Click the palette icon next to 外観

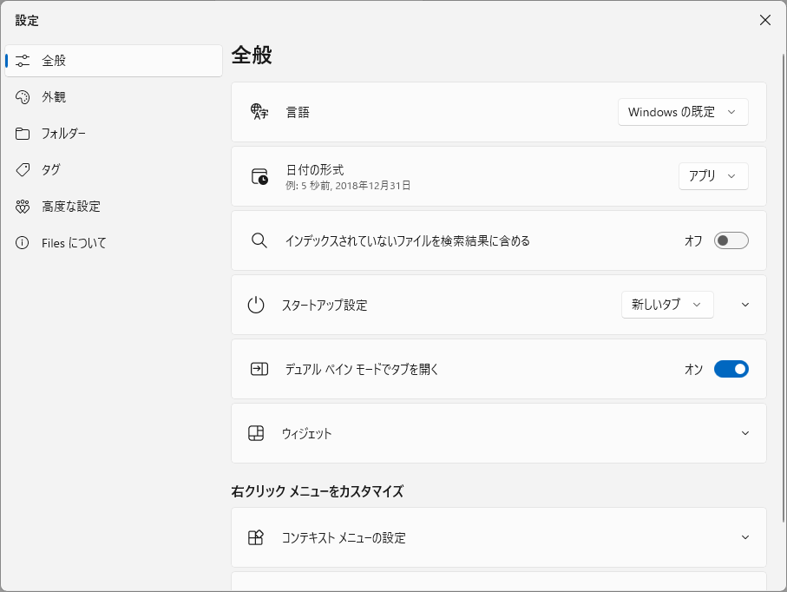tap(23, 97)
